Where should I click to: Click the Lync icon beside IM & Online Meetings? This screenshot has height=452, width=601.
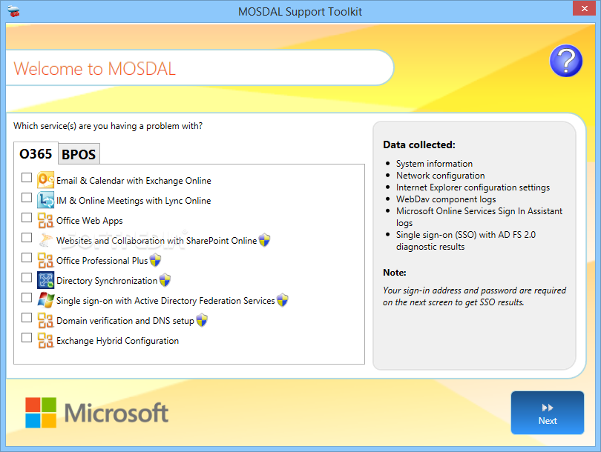click(x=45, y=200)
